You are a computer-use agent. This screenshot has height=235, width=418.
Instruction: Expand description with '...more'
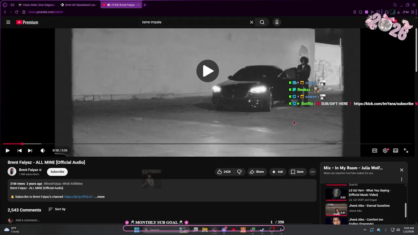(x=100, y=197)
